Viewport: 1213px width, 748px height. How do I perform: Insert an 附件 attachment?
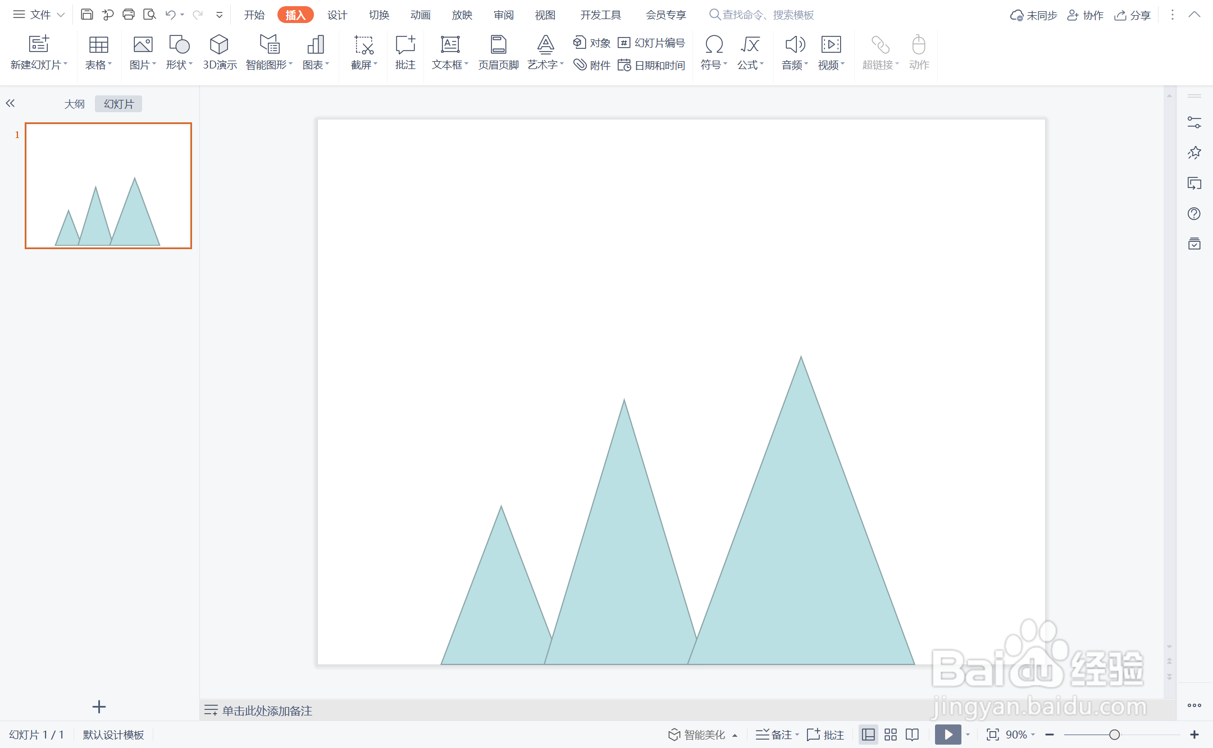click(x=592, y=66)
